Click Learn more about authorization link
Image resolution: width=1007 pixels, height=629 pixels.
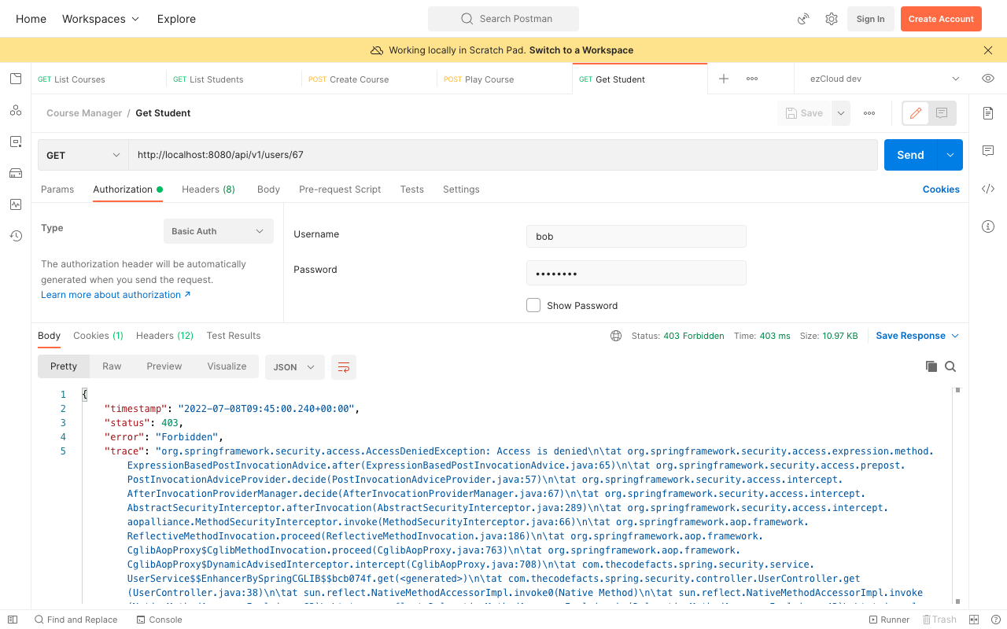(116, 295)
